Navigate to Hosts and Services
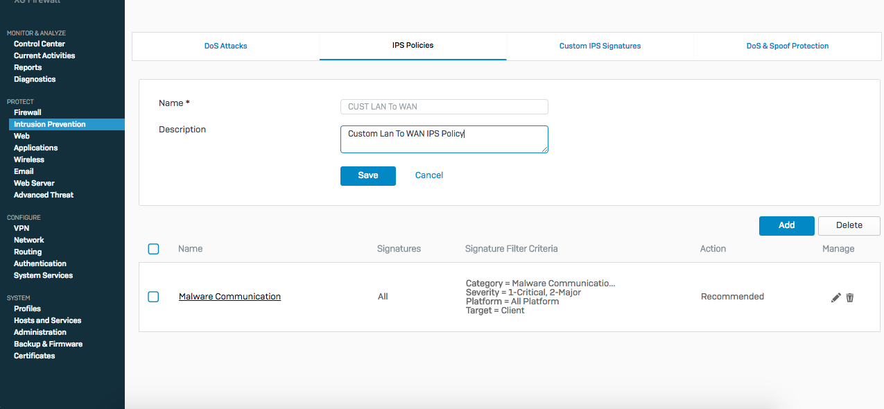 coord(47,320)
